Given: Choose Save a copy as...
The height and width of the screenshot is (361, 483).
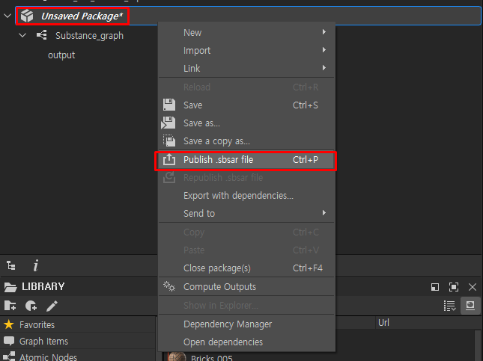Looking at the screenshot, I should (246, 141).
